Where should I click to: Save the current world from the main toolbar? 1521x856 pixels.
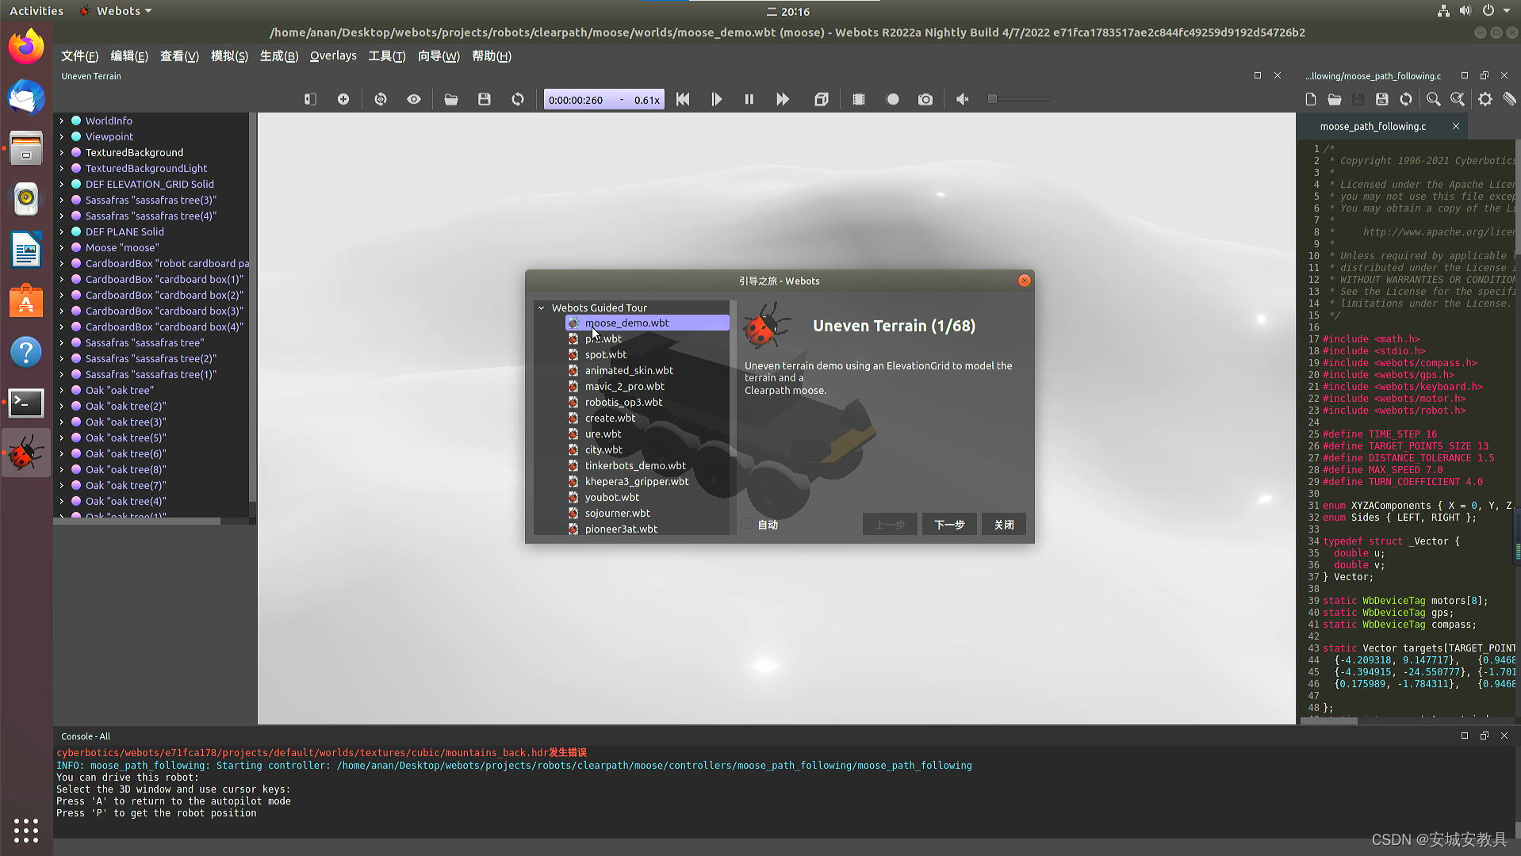click(x=485, y=99)
